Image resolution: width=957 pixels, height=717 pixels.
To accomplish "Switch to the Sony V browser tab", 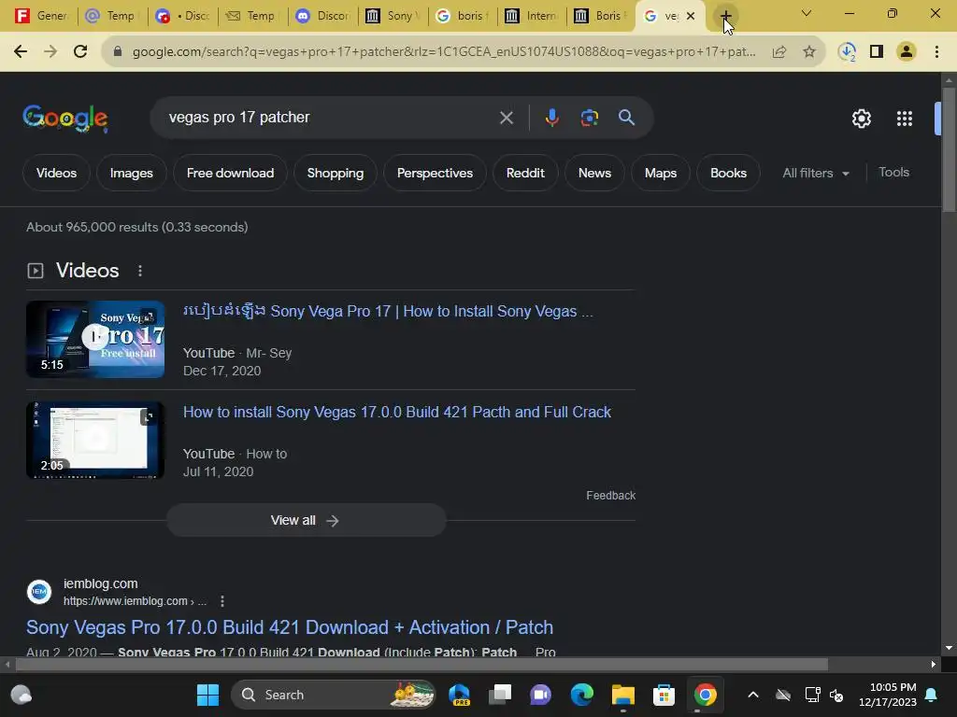I will tap(392, 16).
